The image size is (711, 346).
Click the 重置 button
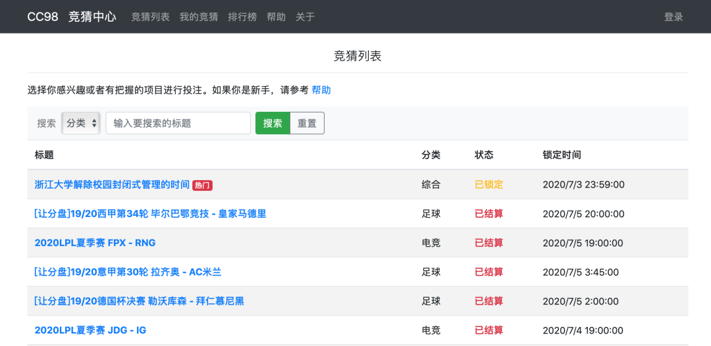click(307, 123)
